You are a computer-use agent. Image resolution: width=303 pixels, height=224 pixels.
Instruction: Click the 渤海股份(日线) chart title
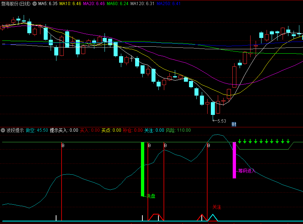coord(16,4)
